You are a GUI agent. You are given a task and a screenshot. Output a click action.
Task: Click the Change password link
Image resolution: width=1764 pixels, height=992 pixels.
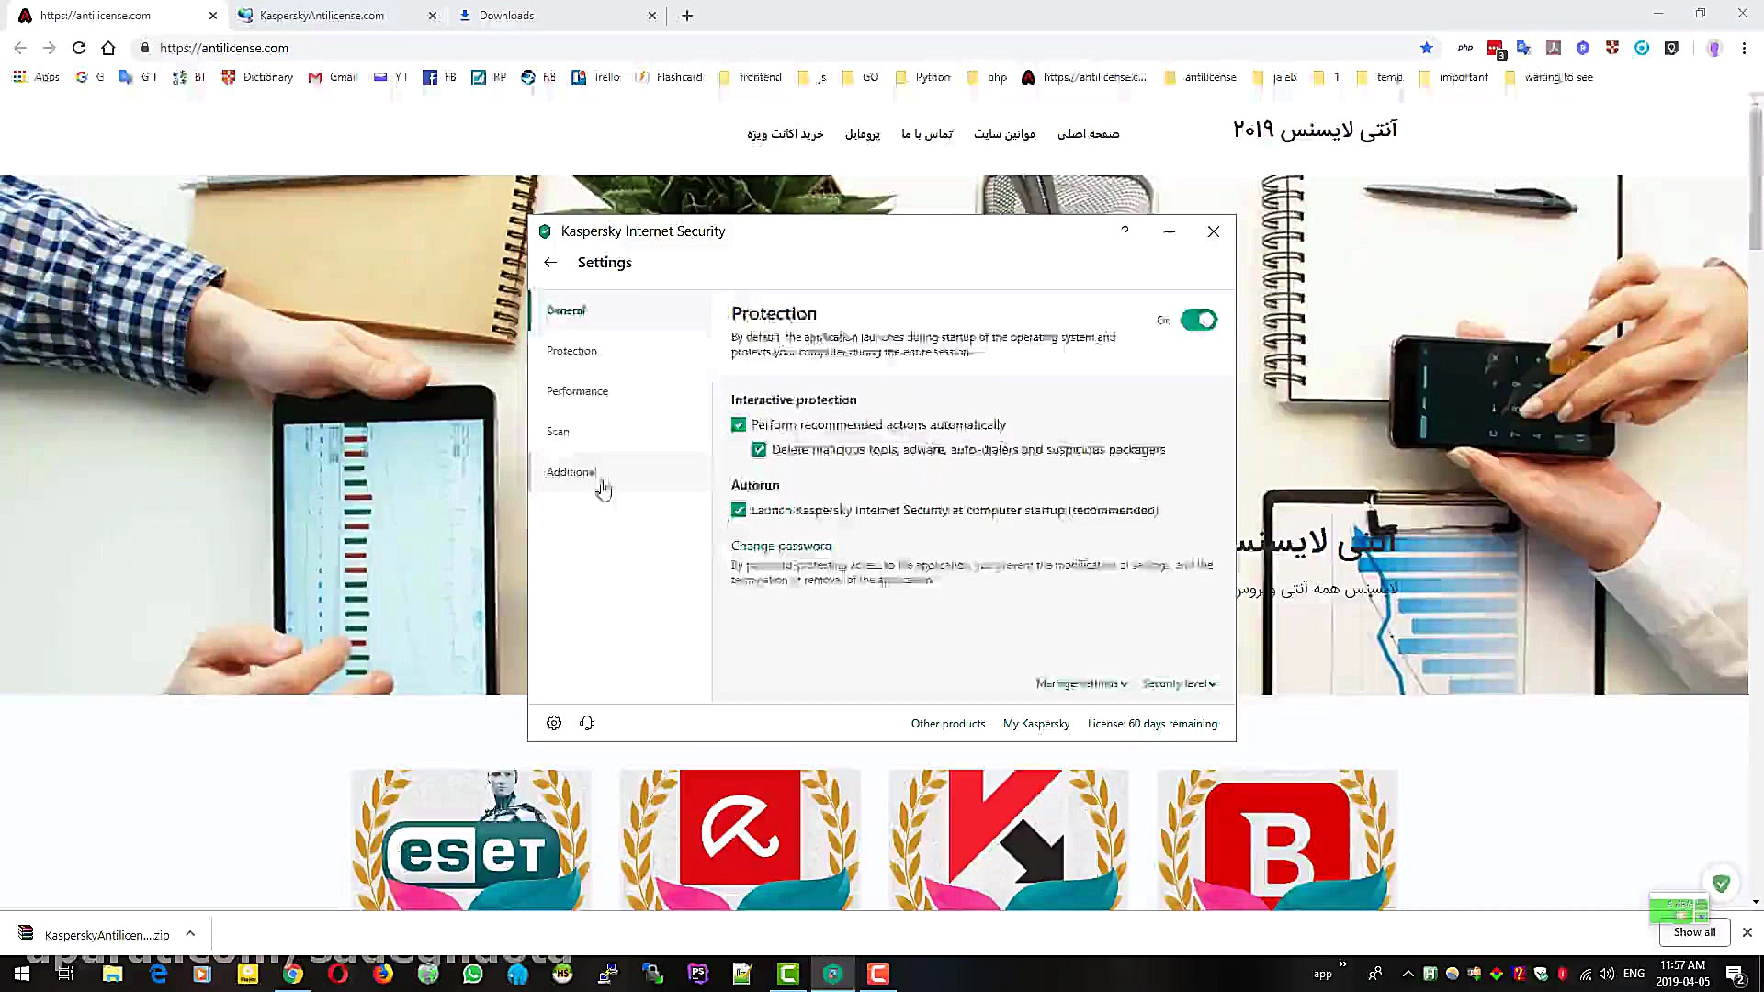tap(781, 546)
